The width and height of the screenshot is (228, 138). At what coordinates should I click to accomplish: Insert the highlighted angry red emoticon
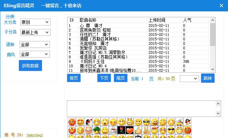tap(187, 130)
